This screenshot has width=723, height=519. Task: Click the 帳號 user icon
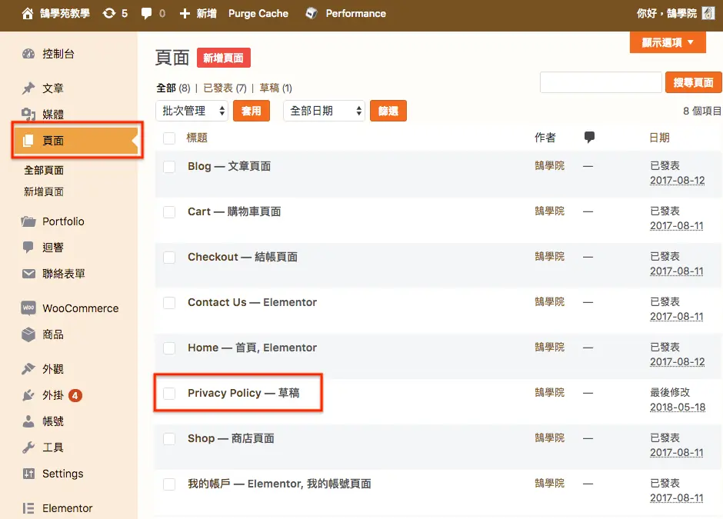[x=28, y=421]
